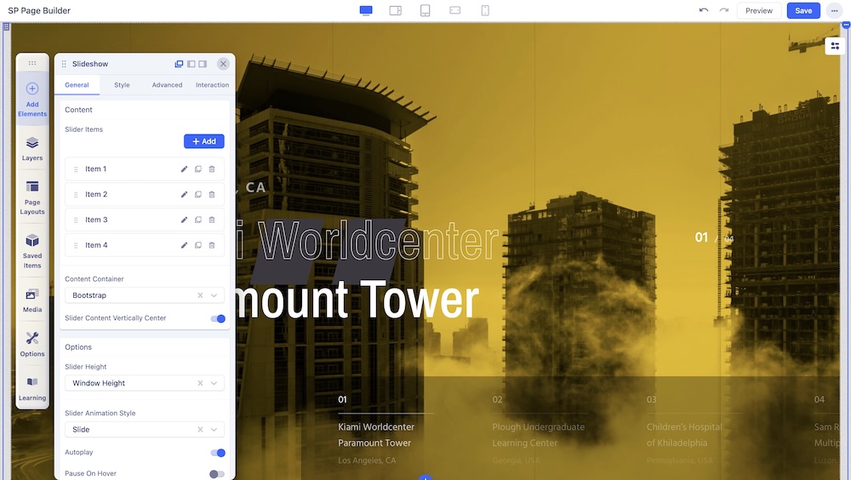
Task: Open Saved Items in sidebar
Action: (x=32, y=251)
